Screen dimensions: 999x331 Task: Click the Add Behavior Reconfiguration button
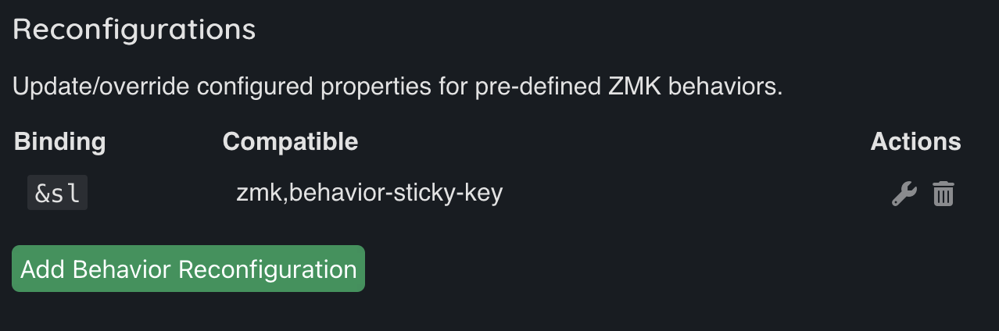pyautogui.click(x=188, y=269)
